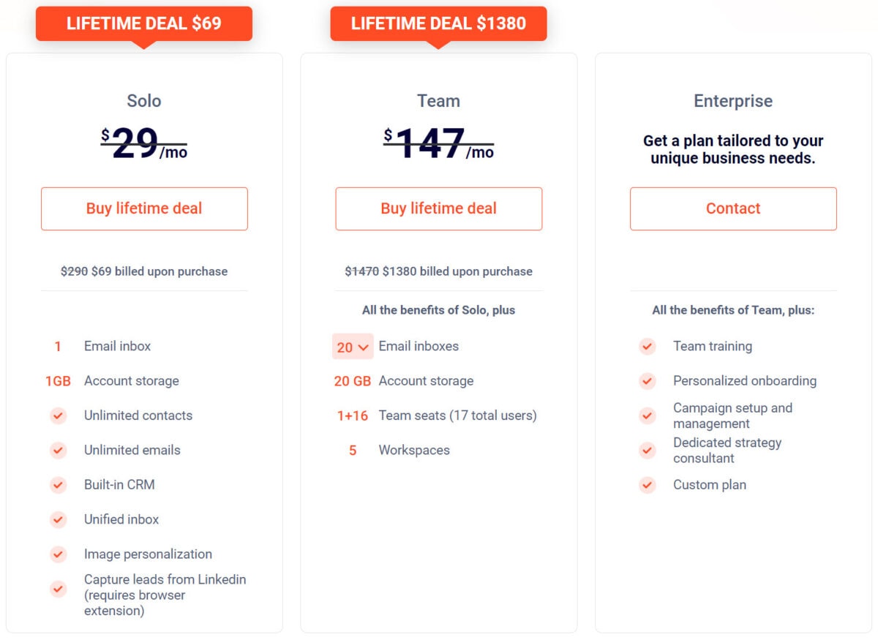Image resolution: width=878 pixels, height=640 pixels.
Task: Select the Solo plan heading
Action: coord(143,101)
